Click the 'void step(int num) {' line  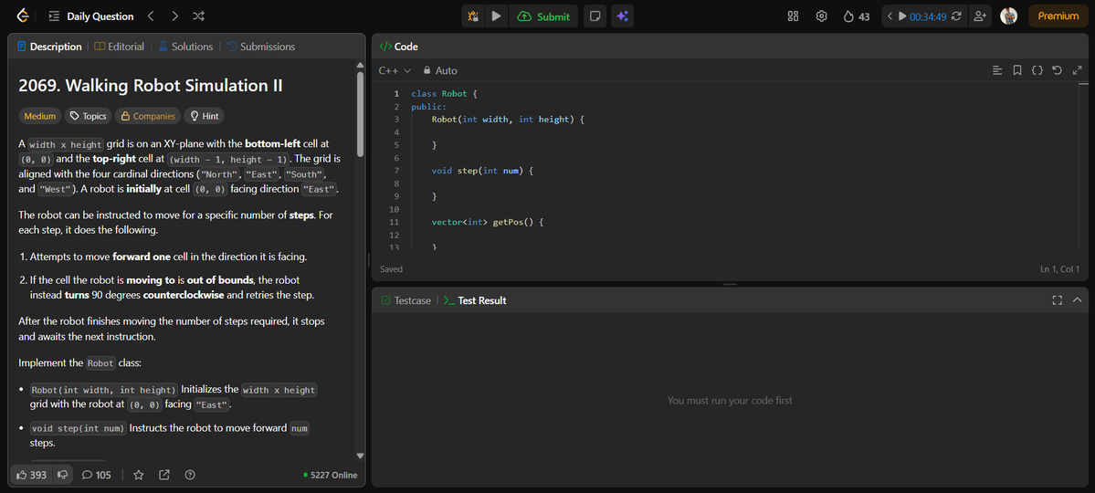click(482, 171)
